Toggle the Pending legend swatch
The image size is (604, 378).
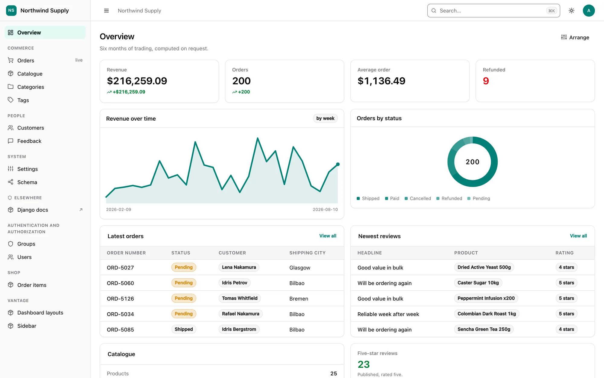tap(469, 198)
